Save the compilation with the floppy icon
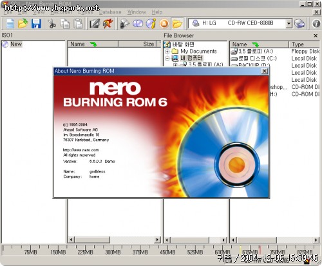This screenshot has height=266, width=322. [x=36, y=24]
